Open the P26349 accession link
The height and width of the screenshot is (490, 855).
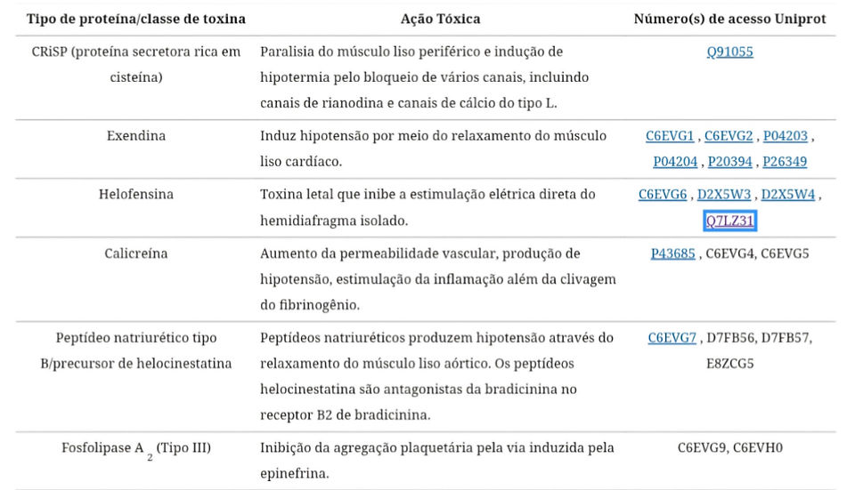pos(785,162)
